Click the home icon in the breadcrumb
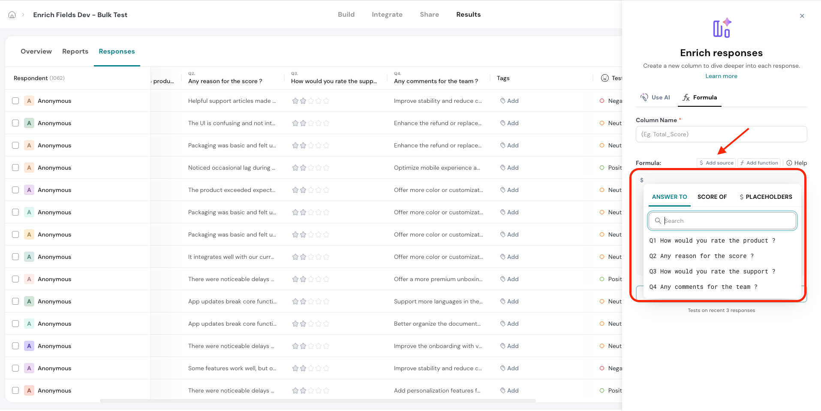 point(12,15)
